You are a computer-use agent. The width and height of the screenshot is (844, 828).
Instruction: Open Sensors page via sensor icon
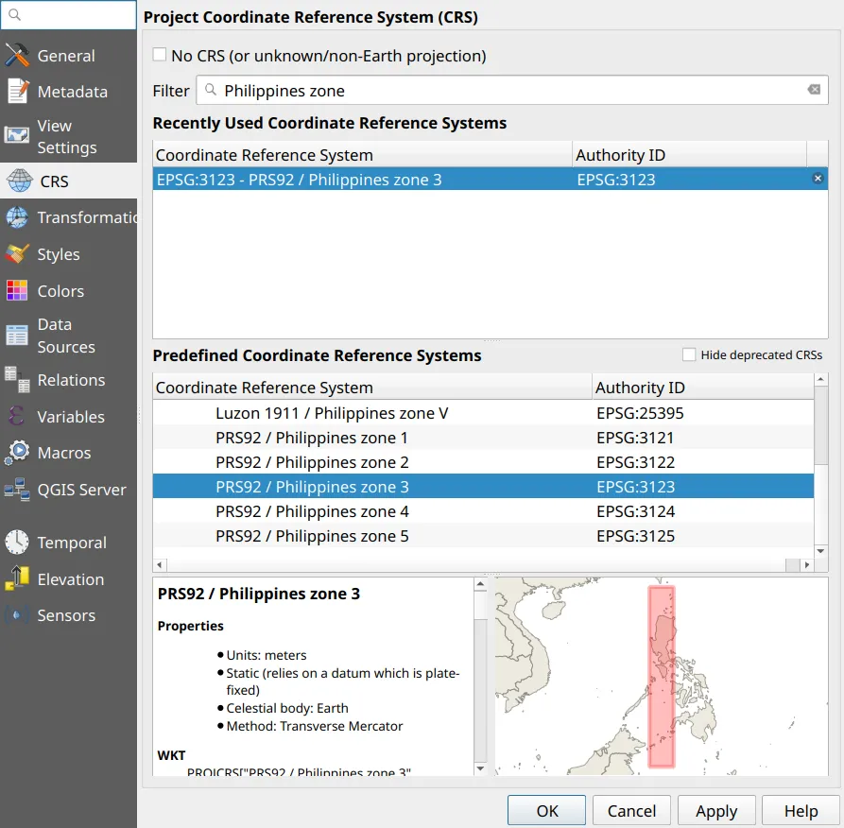(x=17, y=614)
